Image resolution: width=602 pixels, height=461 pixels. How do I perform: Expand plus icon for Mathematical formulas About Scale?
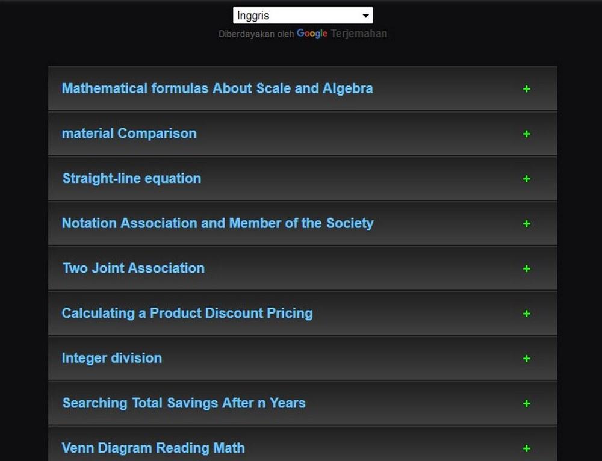click(526, 89)
